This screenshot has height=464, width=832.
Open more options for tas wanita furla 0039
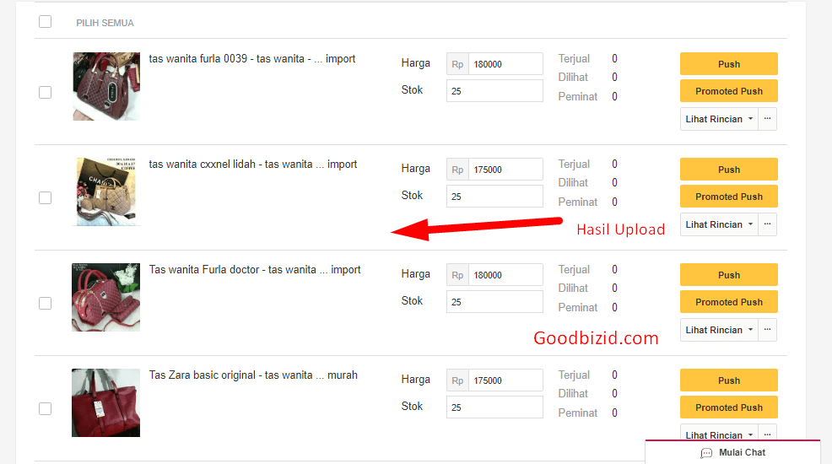767,119
